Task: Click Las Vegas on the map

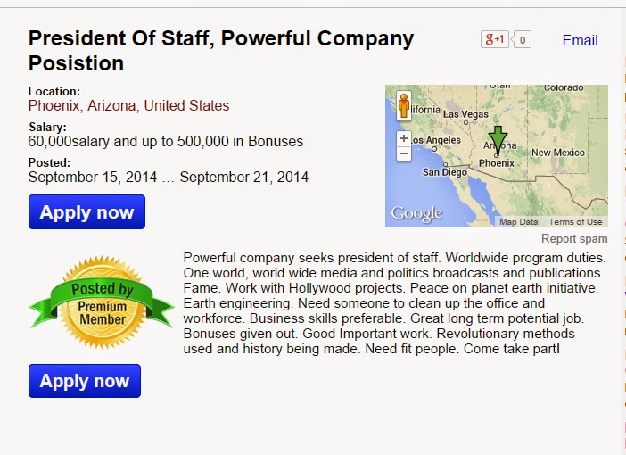Action: (465, 114)
